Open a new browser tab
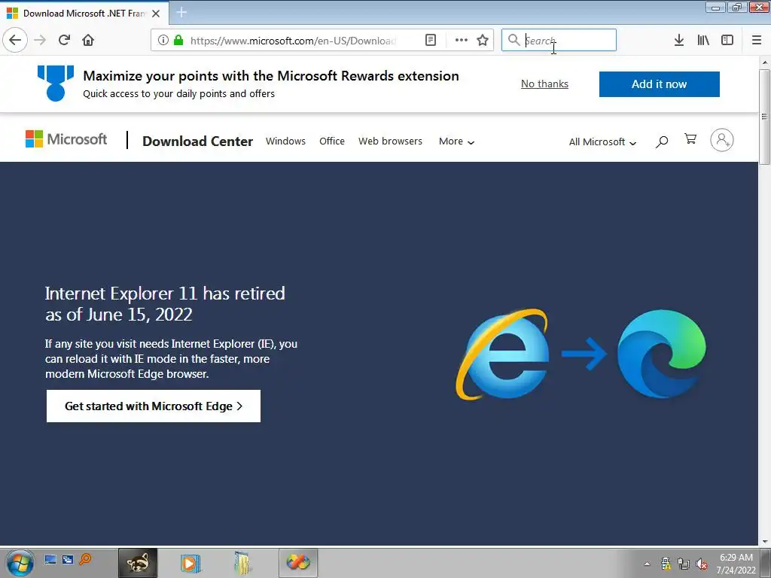This screenshot has width=771, height=578. (x=181, y=12)
